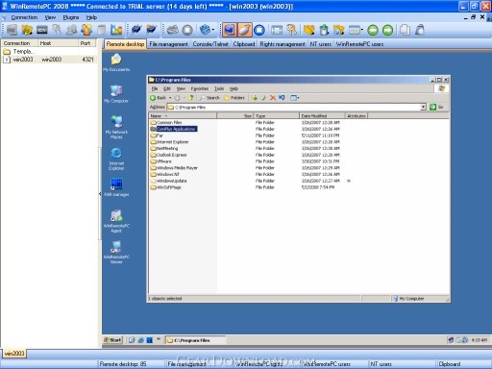Switch to the Clipboard tab
Viewport: 492px width, 369px height.
pyautogui.click(x=244, y=44)
